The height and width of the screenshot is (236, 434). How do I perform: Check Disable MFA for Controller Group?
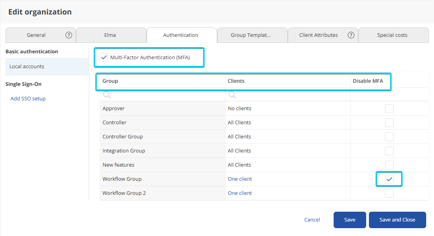click(389, 137)
